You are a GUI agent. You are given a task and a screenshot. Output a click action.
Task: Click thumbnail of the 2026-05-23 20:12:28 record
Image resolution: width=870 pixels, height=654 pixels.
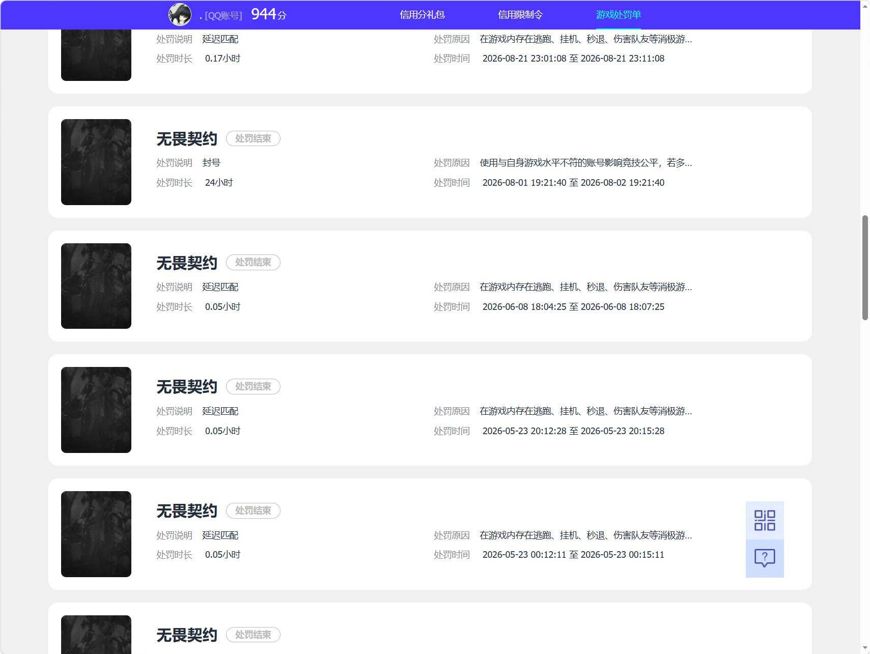(96, 410)
